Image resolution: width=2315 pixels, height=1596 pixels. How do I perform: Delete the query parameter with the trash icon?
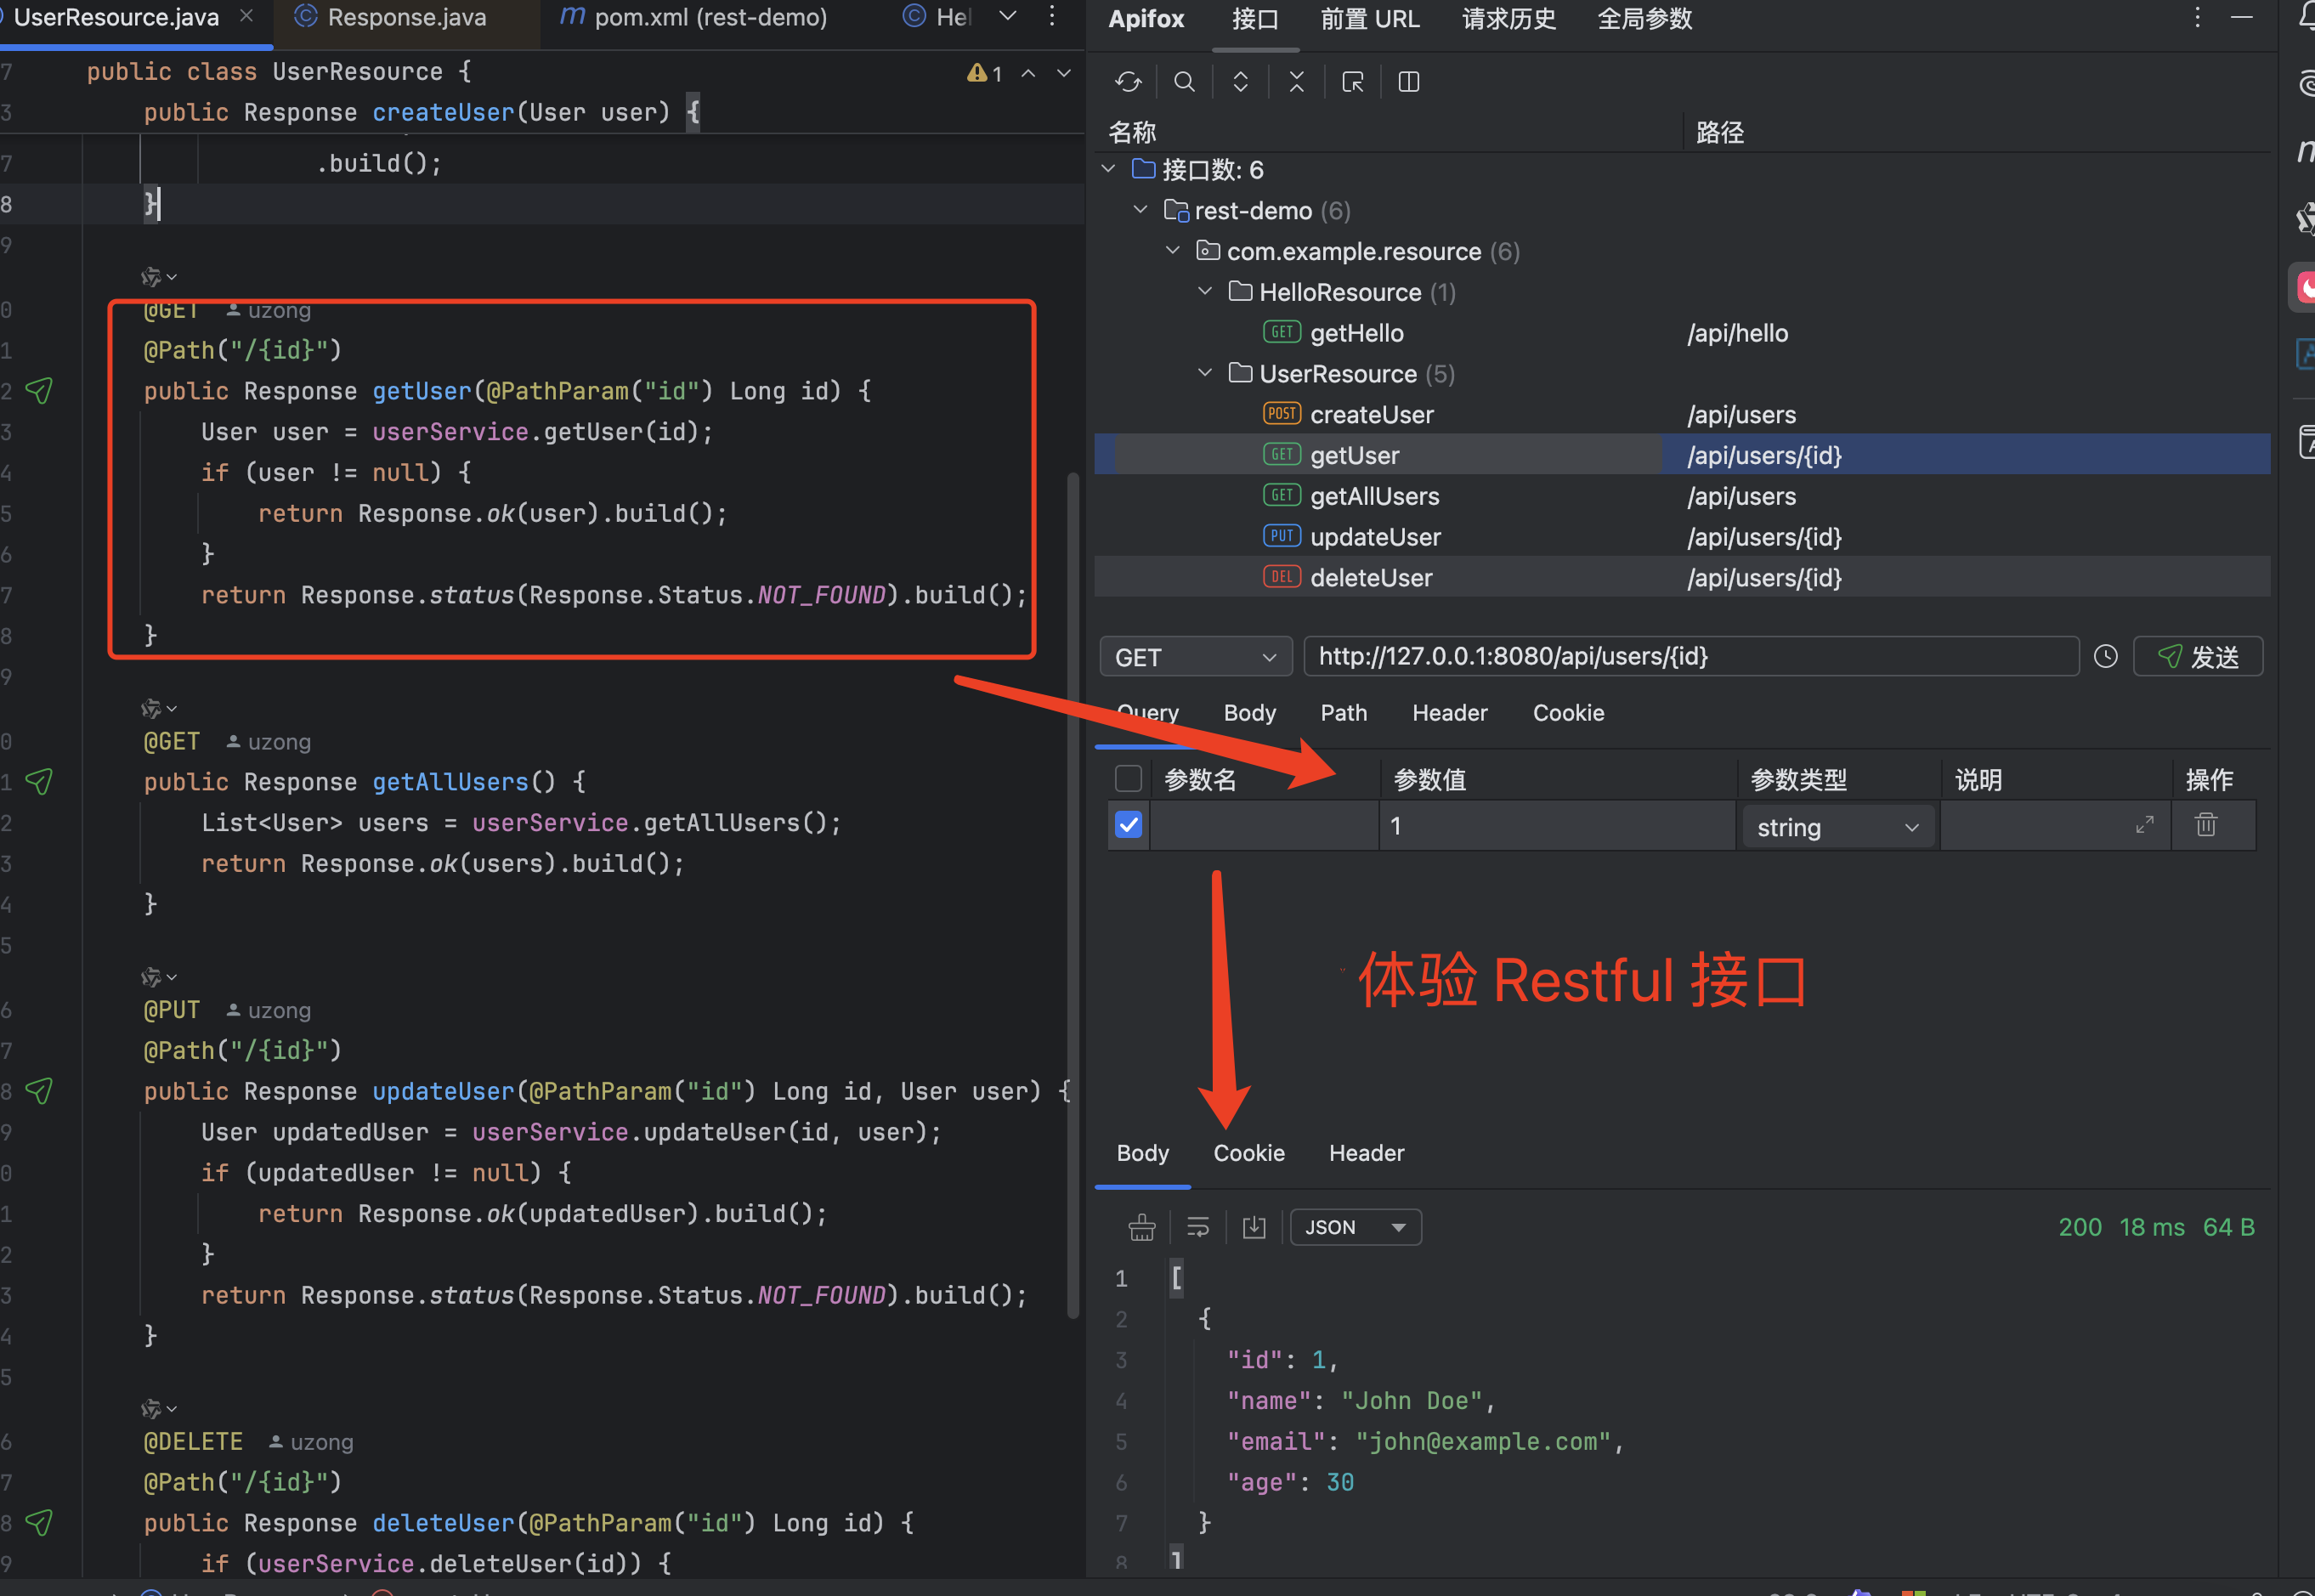[2207, 825]
